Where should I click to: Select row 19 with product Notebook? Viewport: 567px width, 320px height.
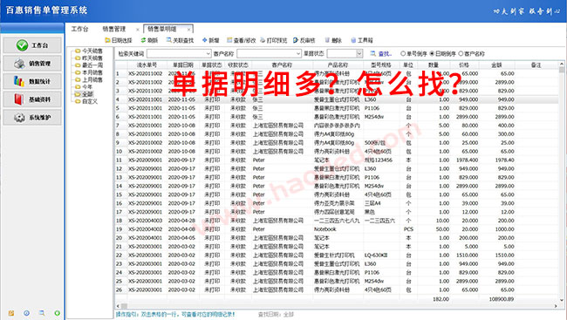(x=337, y=229)
